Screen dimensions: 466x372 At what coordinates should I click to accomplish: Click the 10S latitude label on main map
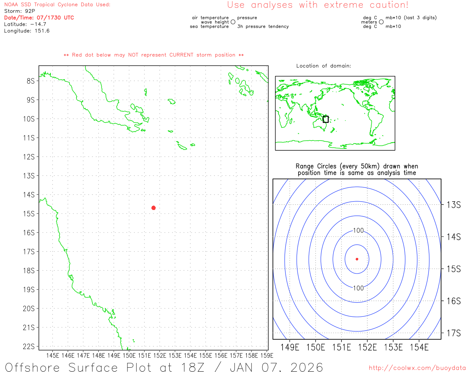29,119
